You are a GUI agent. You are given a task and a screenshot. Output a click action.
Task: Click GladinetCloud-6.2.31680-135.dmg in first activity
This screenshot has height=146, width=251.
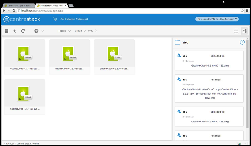tap(210, 66)
